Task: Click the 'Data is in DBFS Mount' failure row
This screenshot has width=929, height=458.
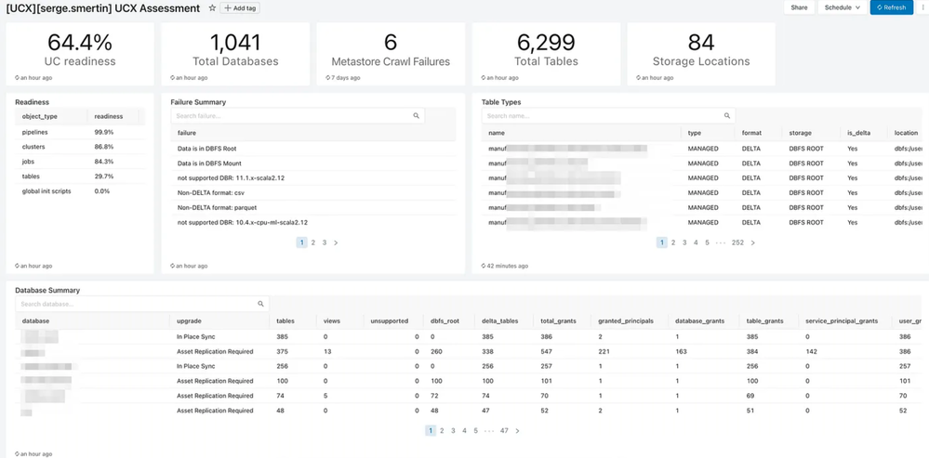Action: [312, 164]
